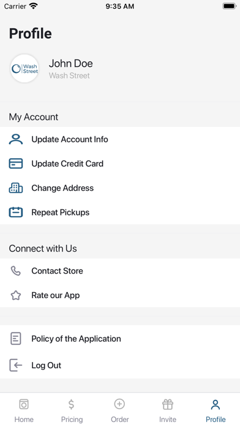Tap the plus circle Order icon
The height and width of the screenshot is (427, 240).
[x=119, y=404]
